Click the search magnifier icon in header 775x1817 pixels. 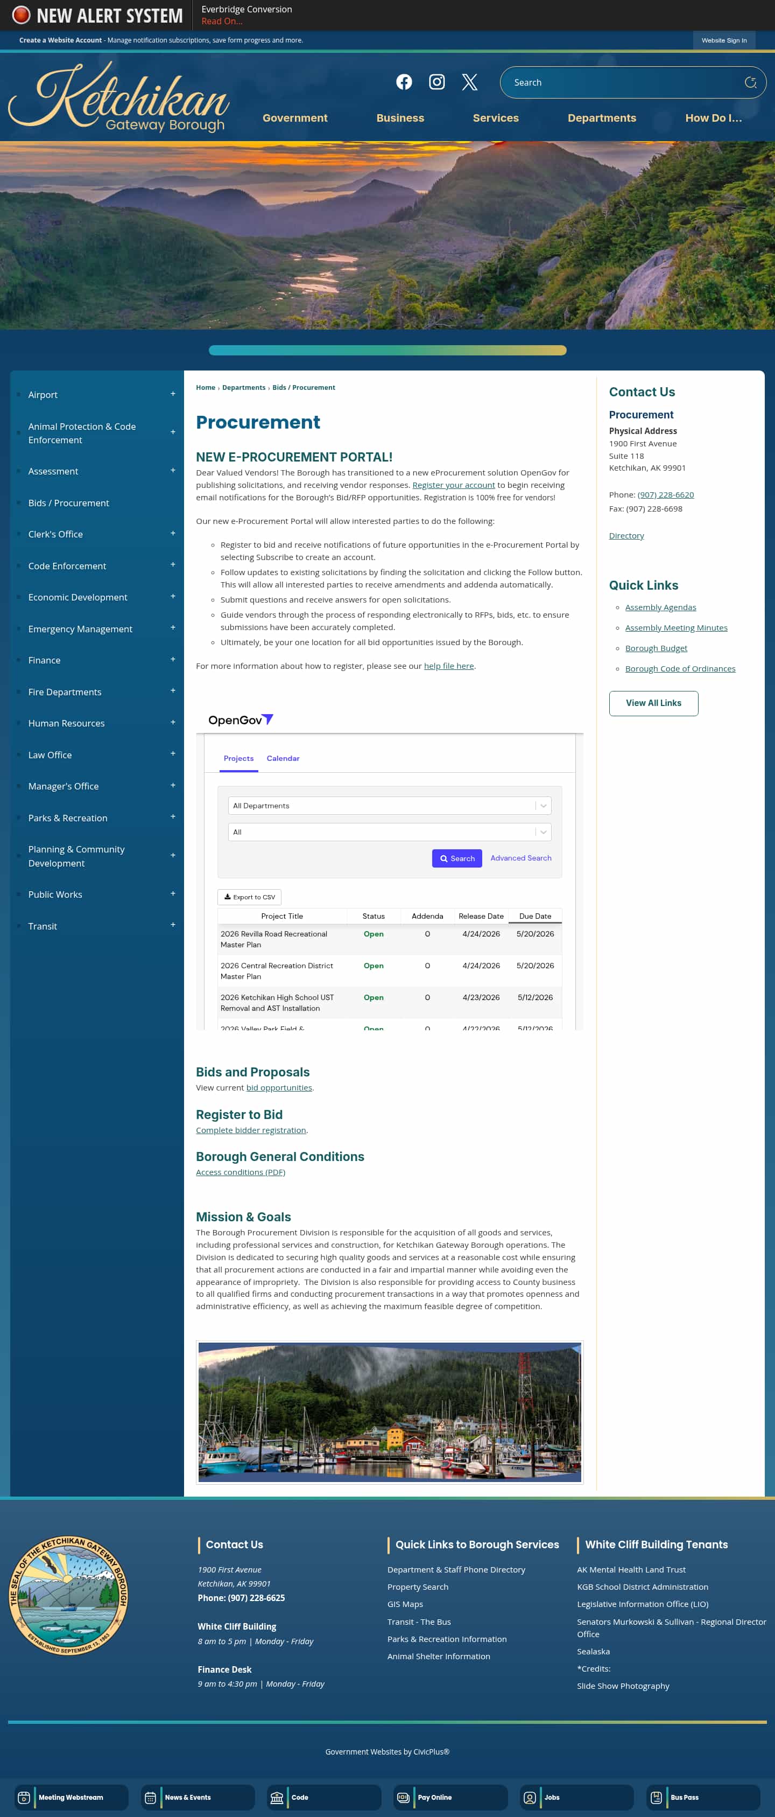pyautogui.click(x=750, y=82)
